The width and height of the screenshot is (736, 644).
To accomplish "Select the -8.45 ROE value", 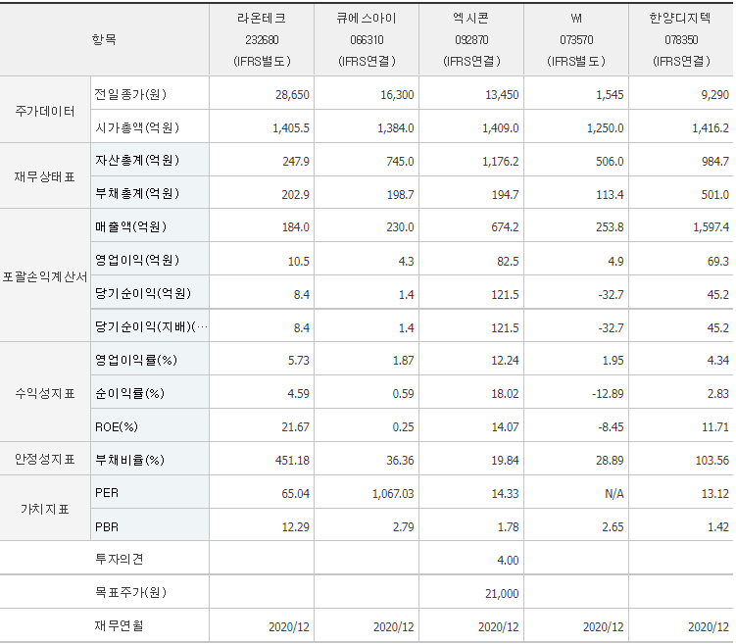I will pyautogui.click(x=611, y=427).
